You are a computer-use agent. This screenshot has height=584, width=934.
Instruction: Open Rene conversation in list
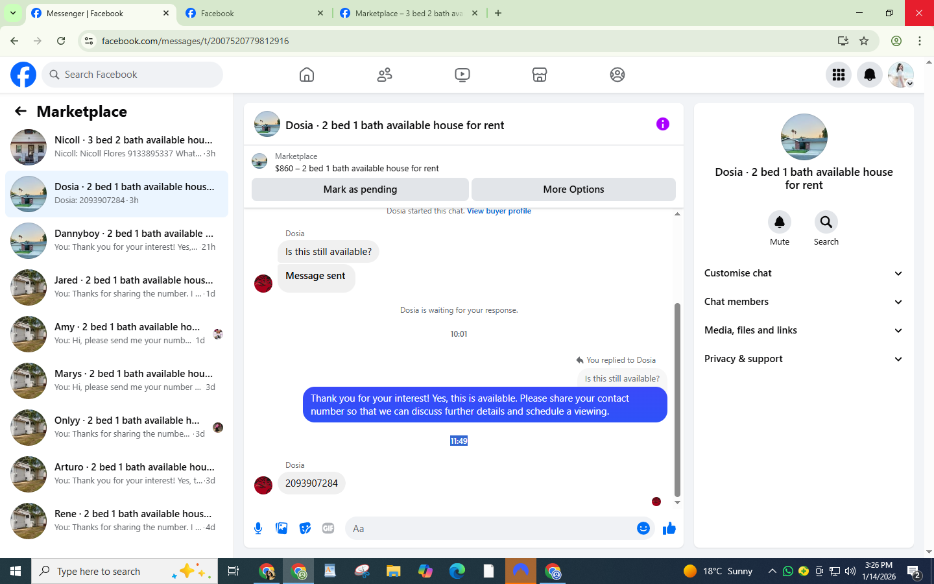(117, 521)
